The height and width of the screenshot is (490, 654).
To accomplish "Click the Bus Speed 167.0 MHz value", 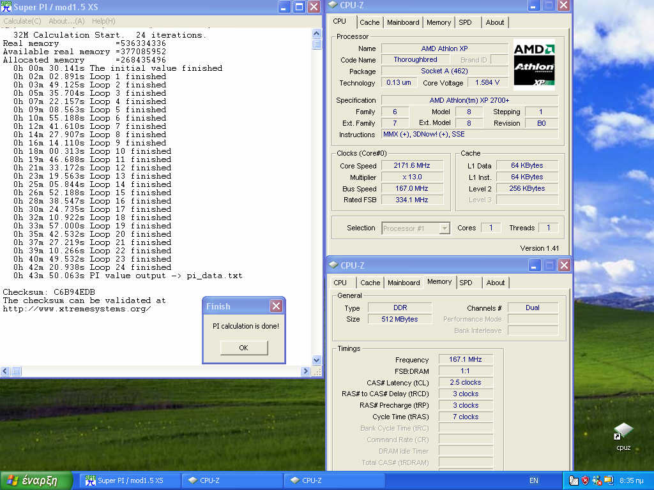I will (412, 188).
